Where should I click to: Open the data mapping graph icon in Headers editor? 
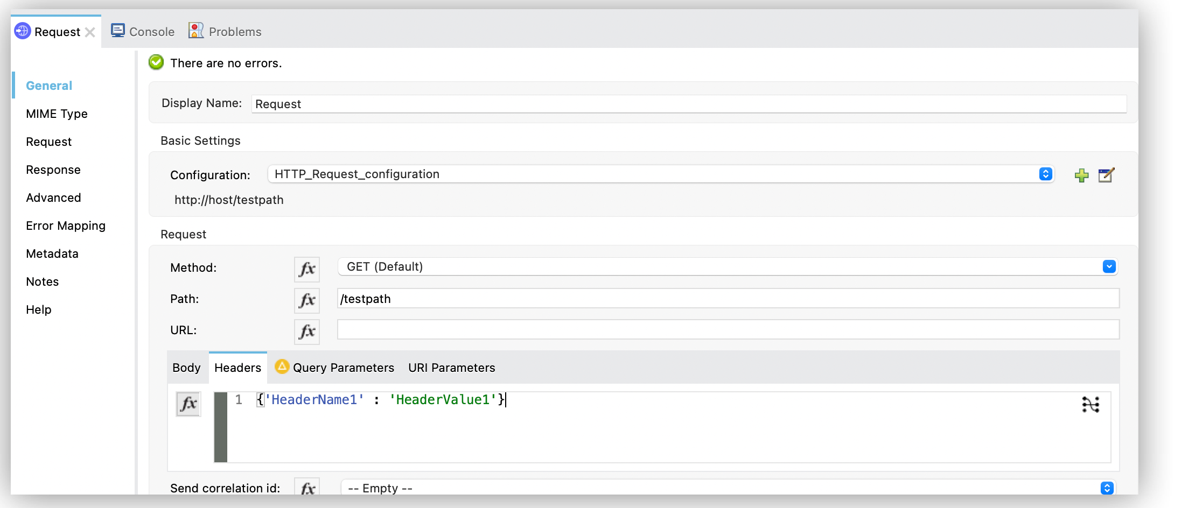tap(1091, 404)
